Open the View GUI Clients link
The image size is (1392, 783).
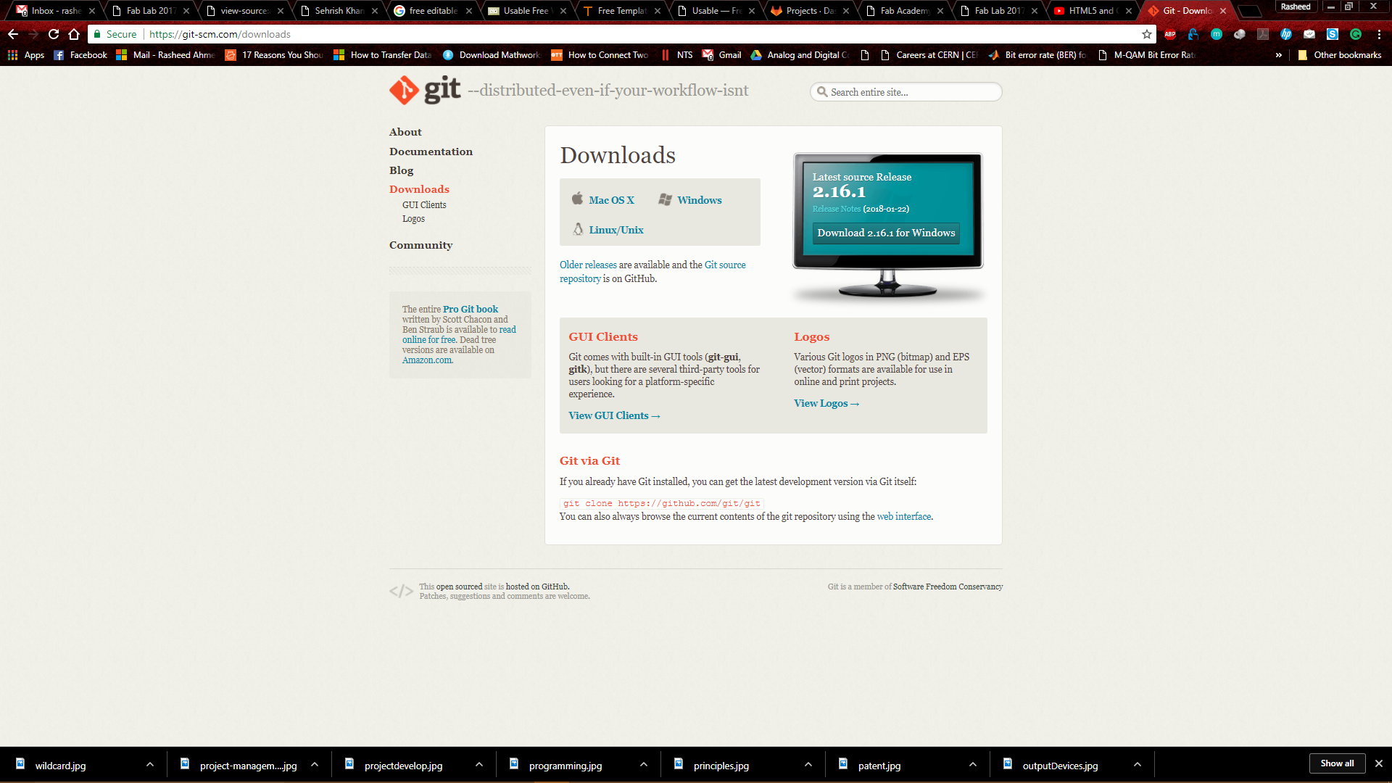click(x=614, y=415)
